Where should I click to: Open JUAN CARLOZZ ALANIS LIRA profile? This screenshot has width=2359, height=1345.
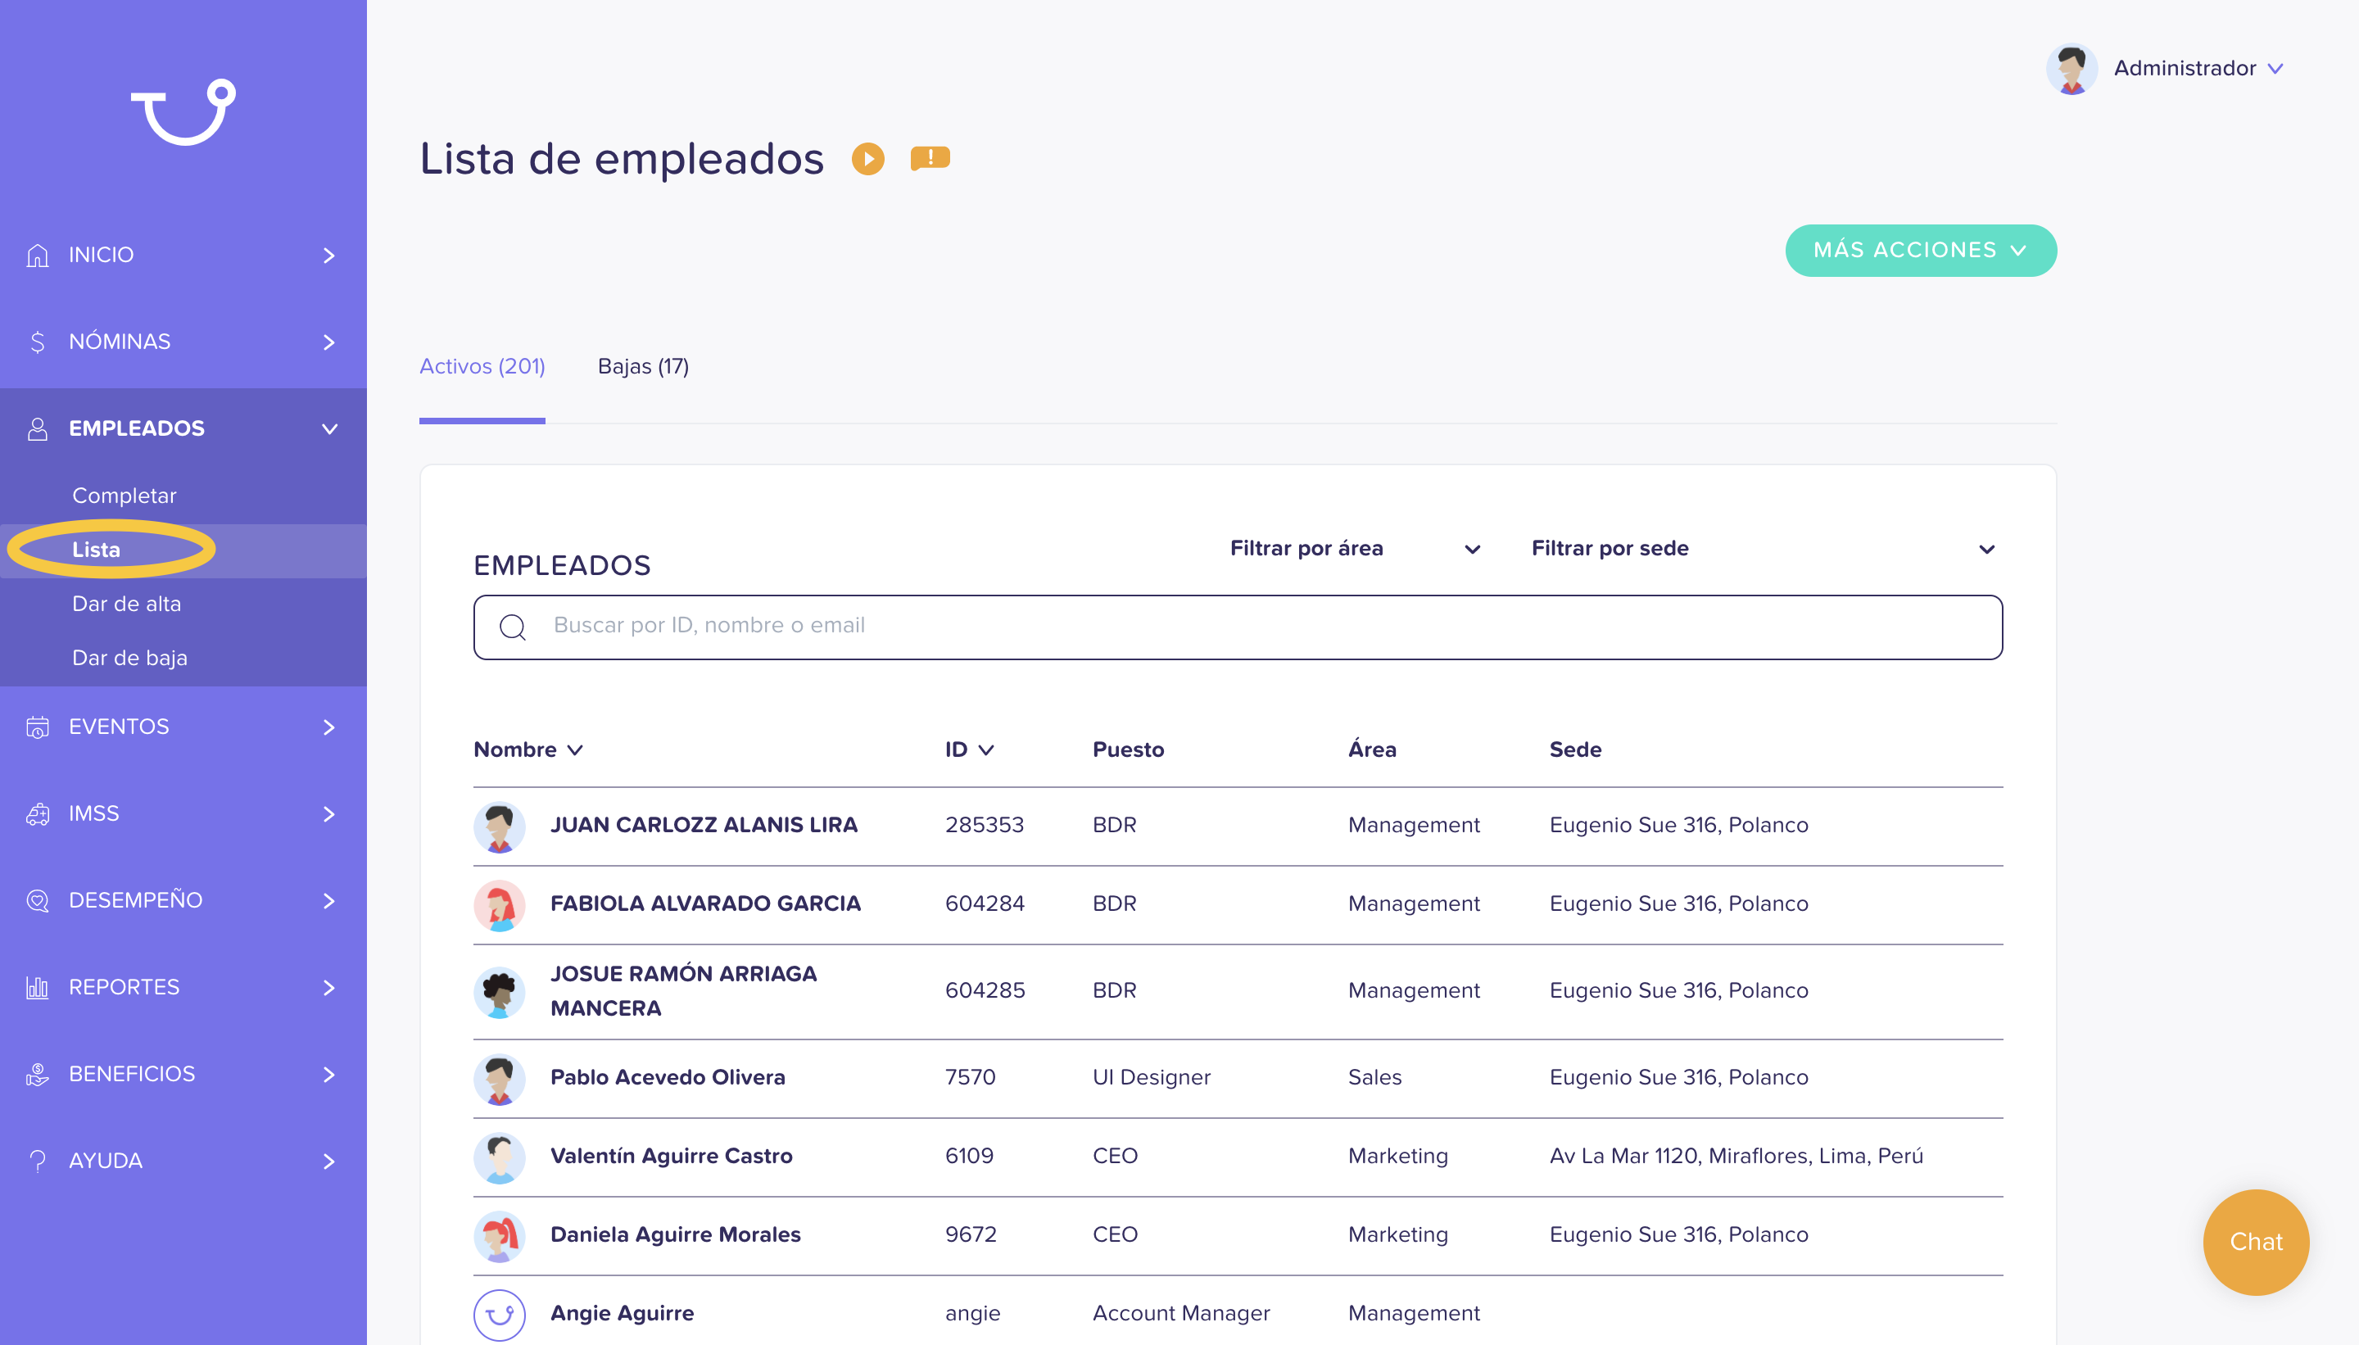click(x=704, y=825)
